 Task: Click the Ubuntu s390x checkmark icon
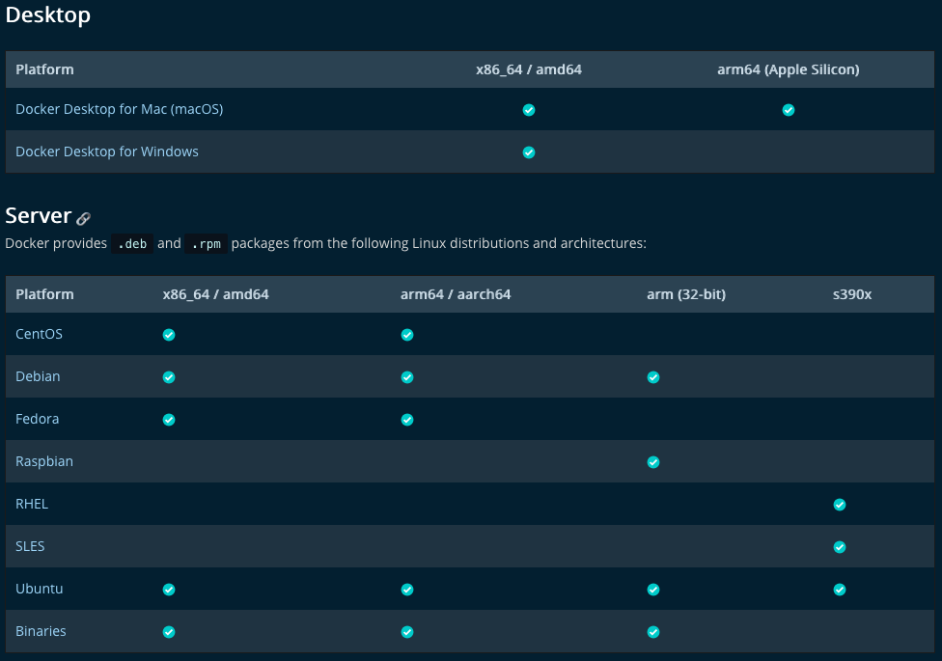point(840,590)
